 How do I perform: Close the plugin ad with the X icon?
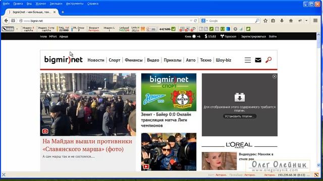click(x=275, y=76)
